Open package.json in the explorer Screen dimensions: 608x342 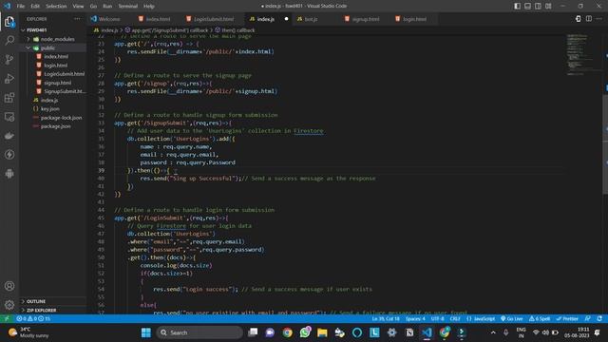point(55,126)
